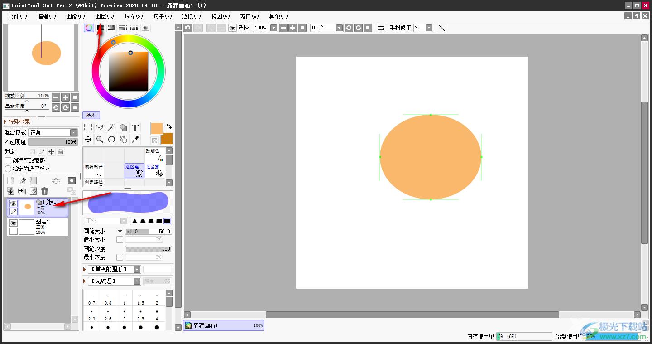Screen dimensions: 652x344
Task: Select the zoom magnifier tool
Action: pyautogui.click(x=100, y=140)
